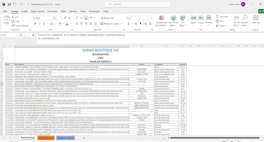Click the Name Box showing C13
264x142 pixels.
[x=10, y=35]
